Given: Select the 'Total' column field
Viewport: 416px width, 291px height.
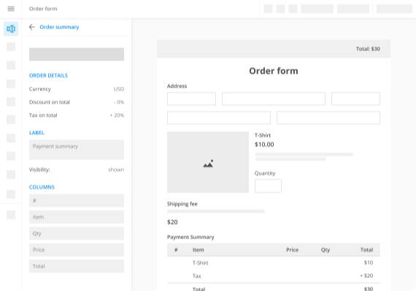Looking at the screenshot, I should [77, 266].
